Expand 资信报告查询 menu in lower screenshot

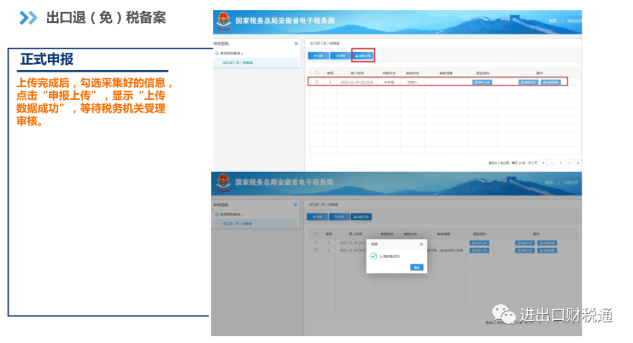(x=229, y=214)
